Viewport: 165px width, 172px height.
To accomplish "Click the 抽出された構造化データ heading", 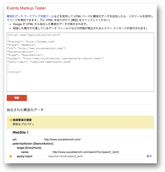I will 25,110.
